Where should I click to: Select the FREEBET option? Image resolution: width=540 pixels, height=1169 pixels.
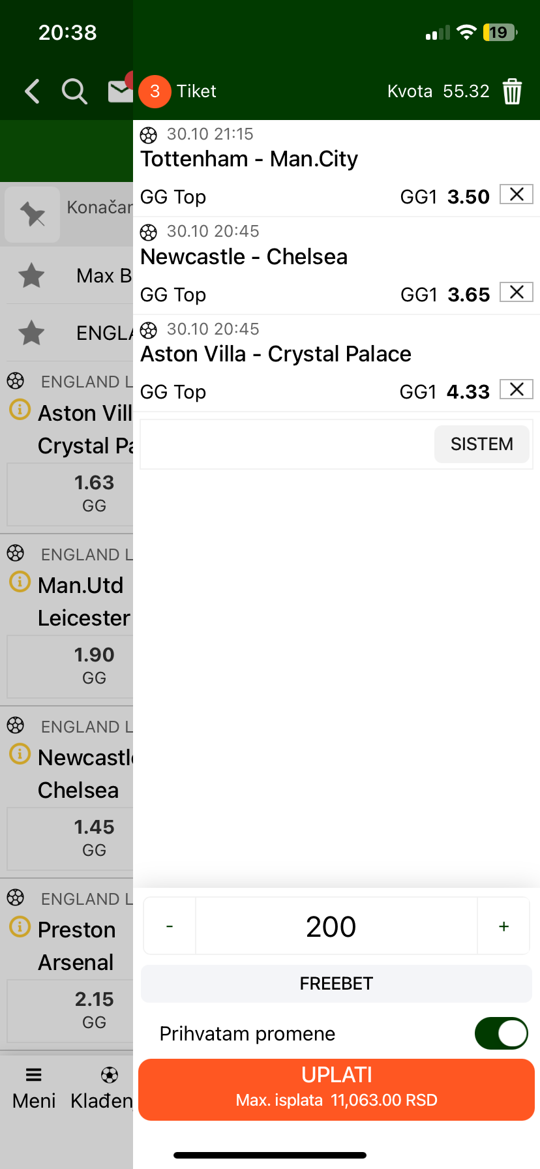337,983
